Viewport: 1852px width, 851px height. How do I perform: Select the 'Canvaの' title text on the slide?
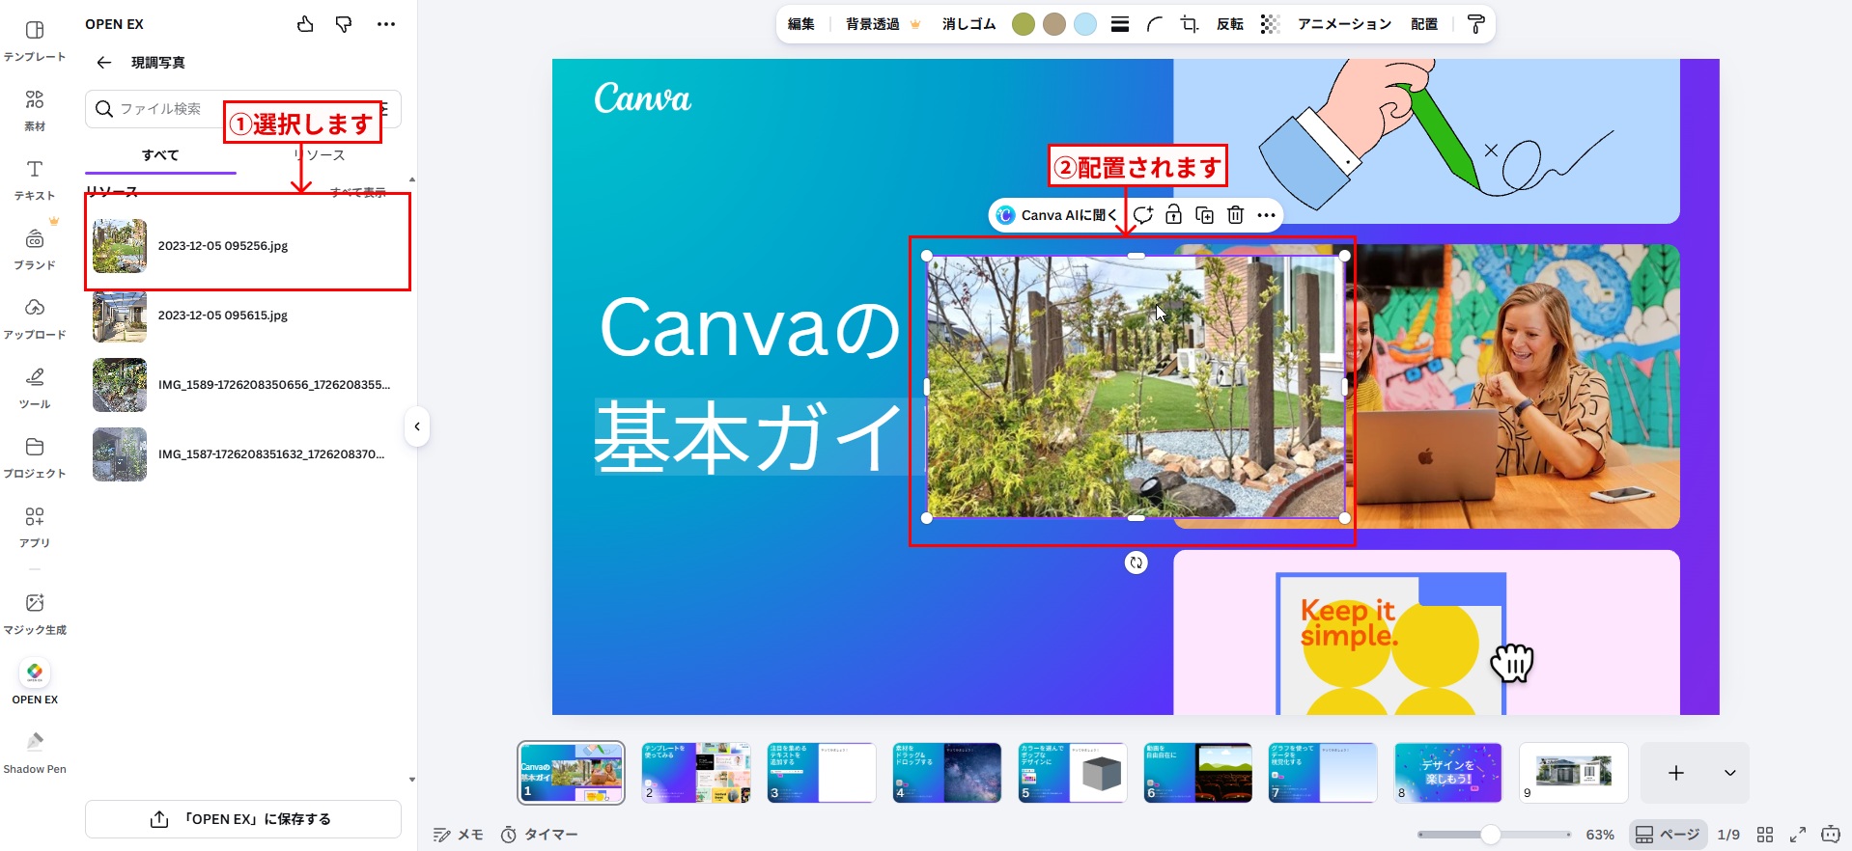(x=749, y=328)
